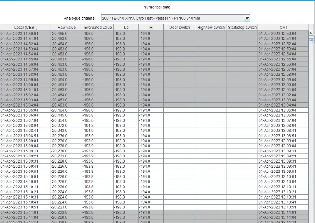Select local time 01-Apr-2023 15:11:04
This screenshot has width=315, height=223.
pyautogui.click(x=19, y=217)
